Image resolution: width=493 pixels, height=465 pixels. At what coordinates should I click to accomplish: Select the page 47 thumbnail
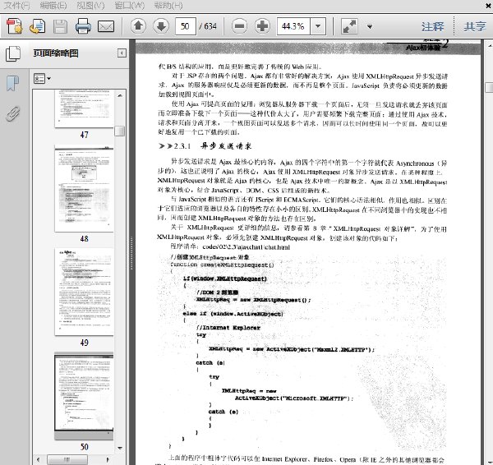pos(84,108)
